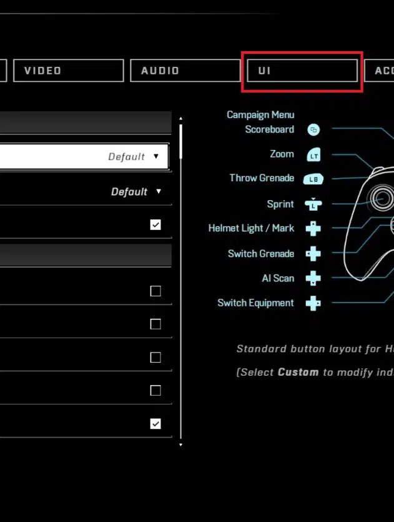Screen dimensions: 394x522
Task: Open the VIDEO settings tab
Action: pos(69,71)
